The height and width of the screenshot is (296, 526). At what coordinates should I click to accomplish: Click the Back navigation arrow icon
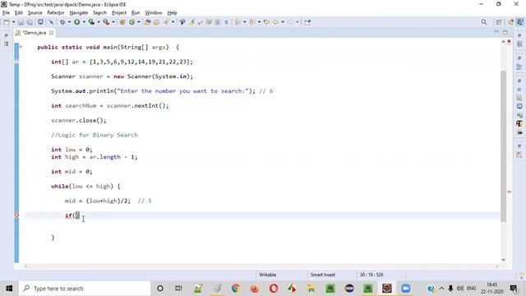(276, 22)
